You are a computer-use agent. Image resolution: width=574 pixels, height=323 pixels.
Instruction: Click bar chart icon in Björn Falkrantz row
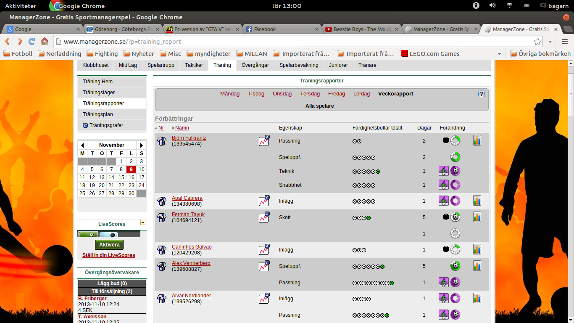477,140
